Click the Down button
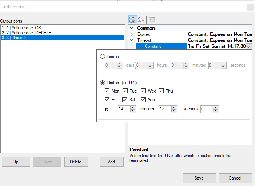 (47, 162)
